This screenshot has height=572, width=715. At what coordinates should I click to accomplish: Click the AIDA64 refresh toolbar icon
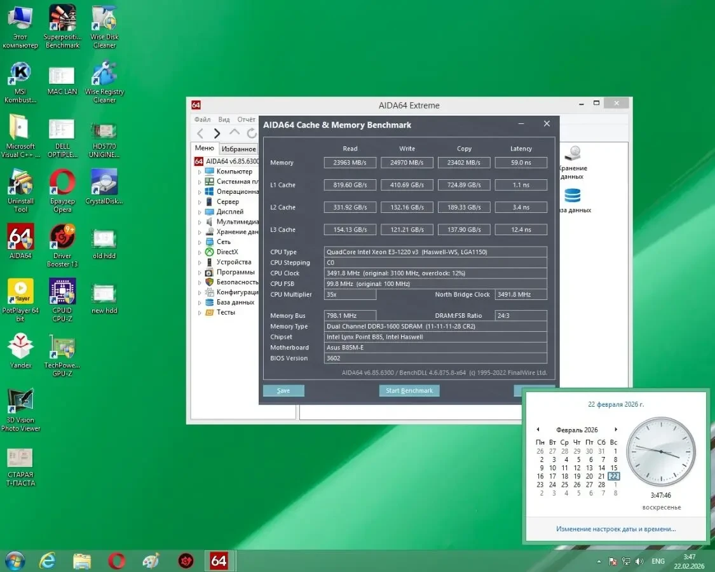pos(251,133)
